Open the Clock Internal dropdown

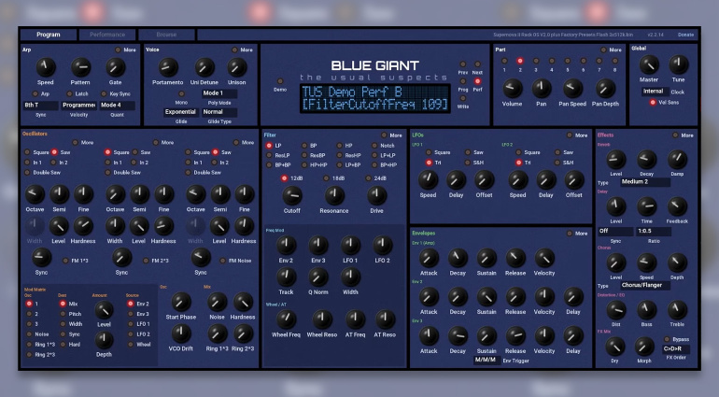pos(655,92)
